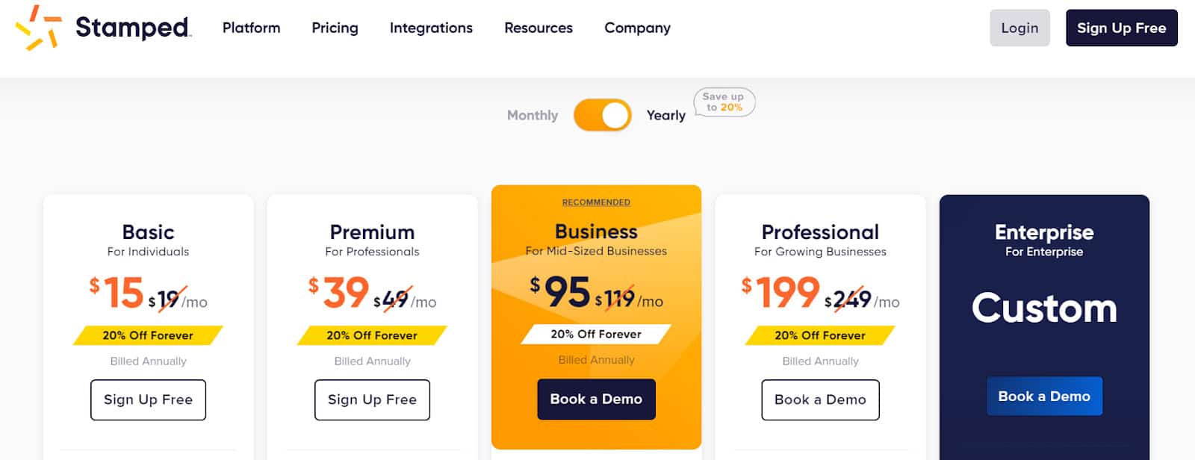Sign up free for the Basic plan

(148, 400)
